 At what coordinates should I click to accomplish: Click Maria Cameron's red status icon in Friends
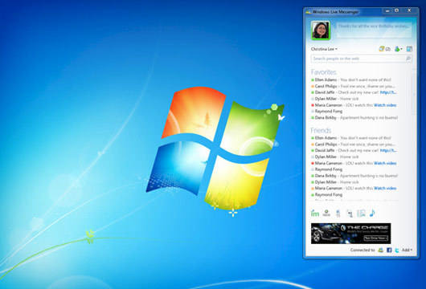[313, 163]
